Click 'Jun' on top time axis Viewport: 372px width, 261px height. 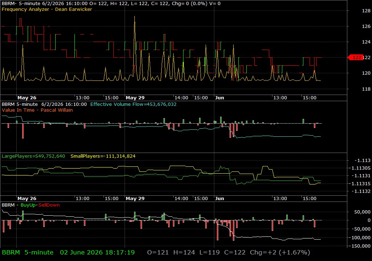pyautogui.click(x=219, y=98)
